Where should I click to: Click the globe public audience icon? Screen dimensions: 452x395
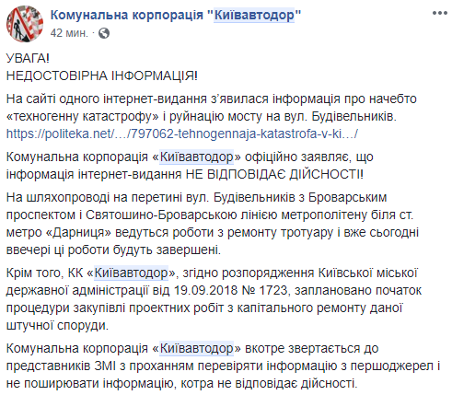click(104, 33)
